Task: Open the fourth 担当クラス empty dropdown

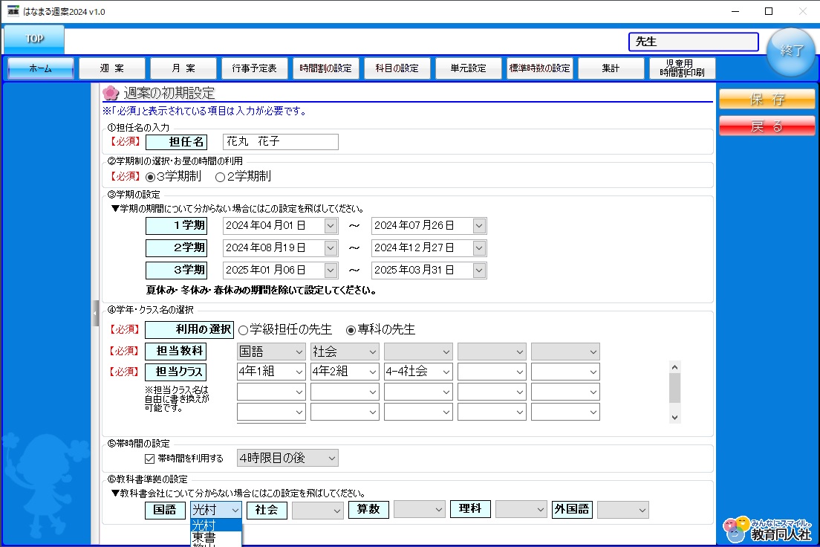Action: (x=492, y=372)
